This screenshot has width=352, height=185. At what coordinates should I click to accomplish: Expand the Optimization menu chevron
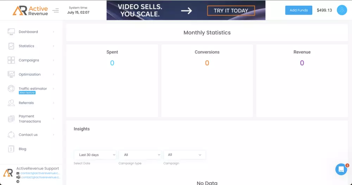tap(54, 74)
